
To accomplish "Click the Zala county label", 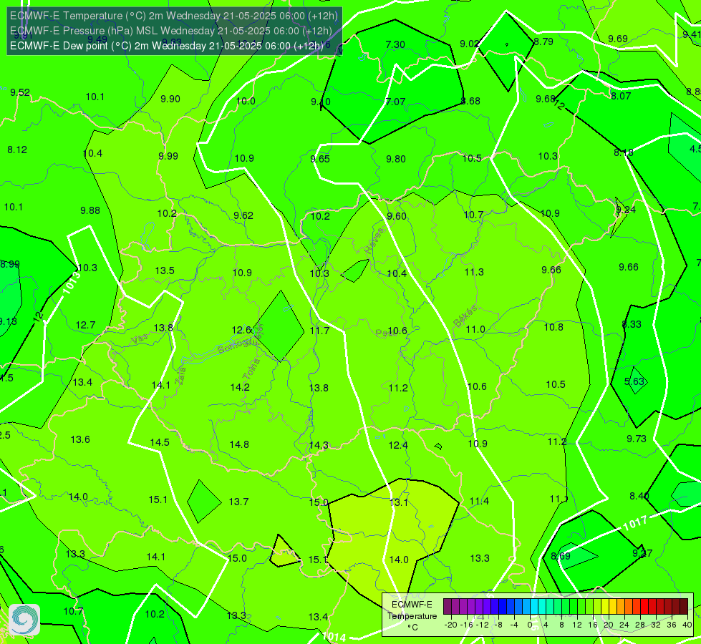I will pos(180,376).
